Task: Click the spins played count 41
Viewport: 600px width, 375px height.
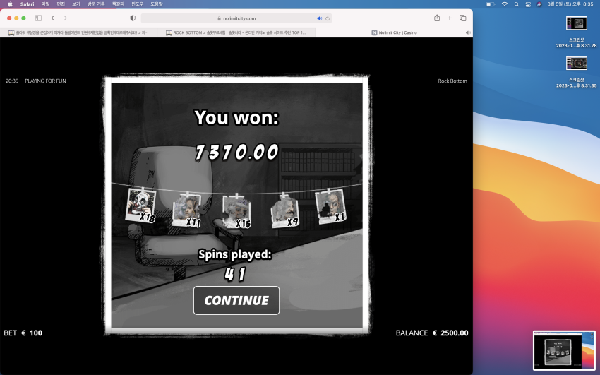Action: point(235,274)
